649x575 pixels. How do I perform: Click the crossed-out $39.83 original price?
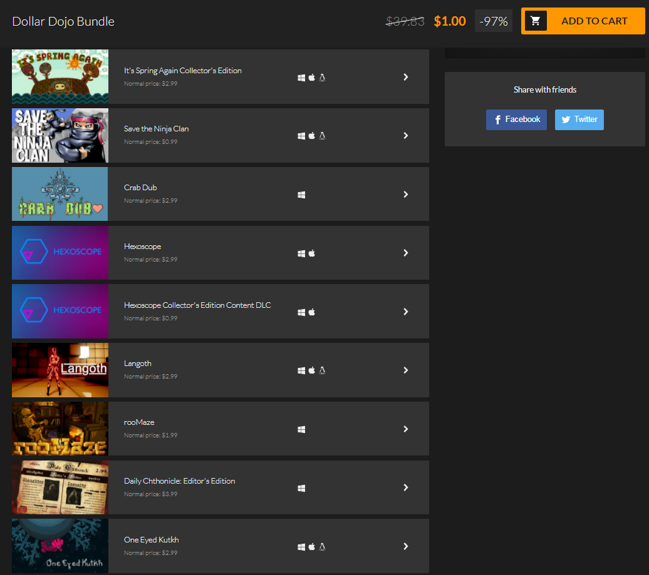405,21
